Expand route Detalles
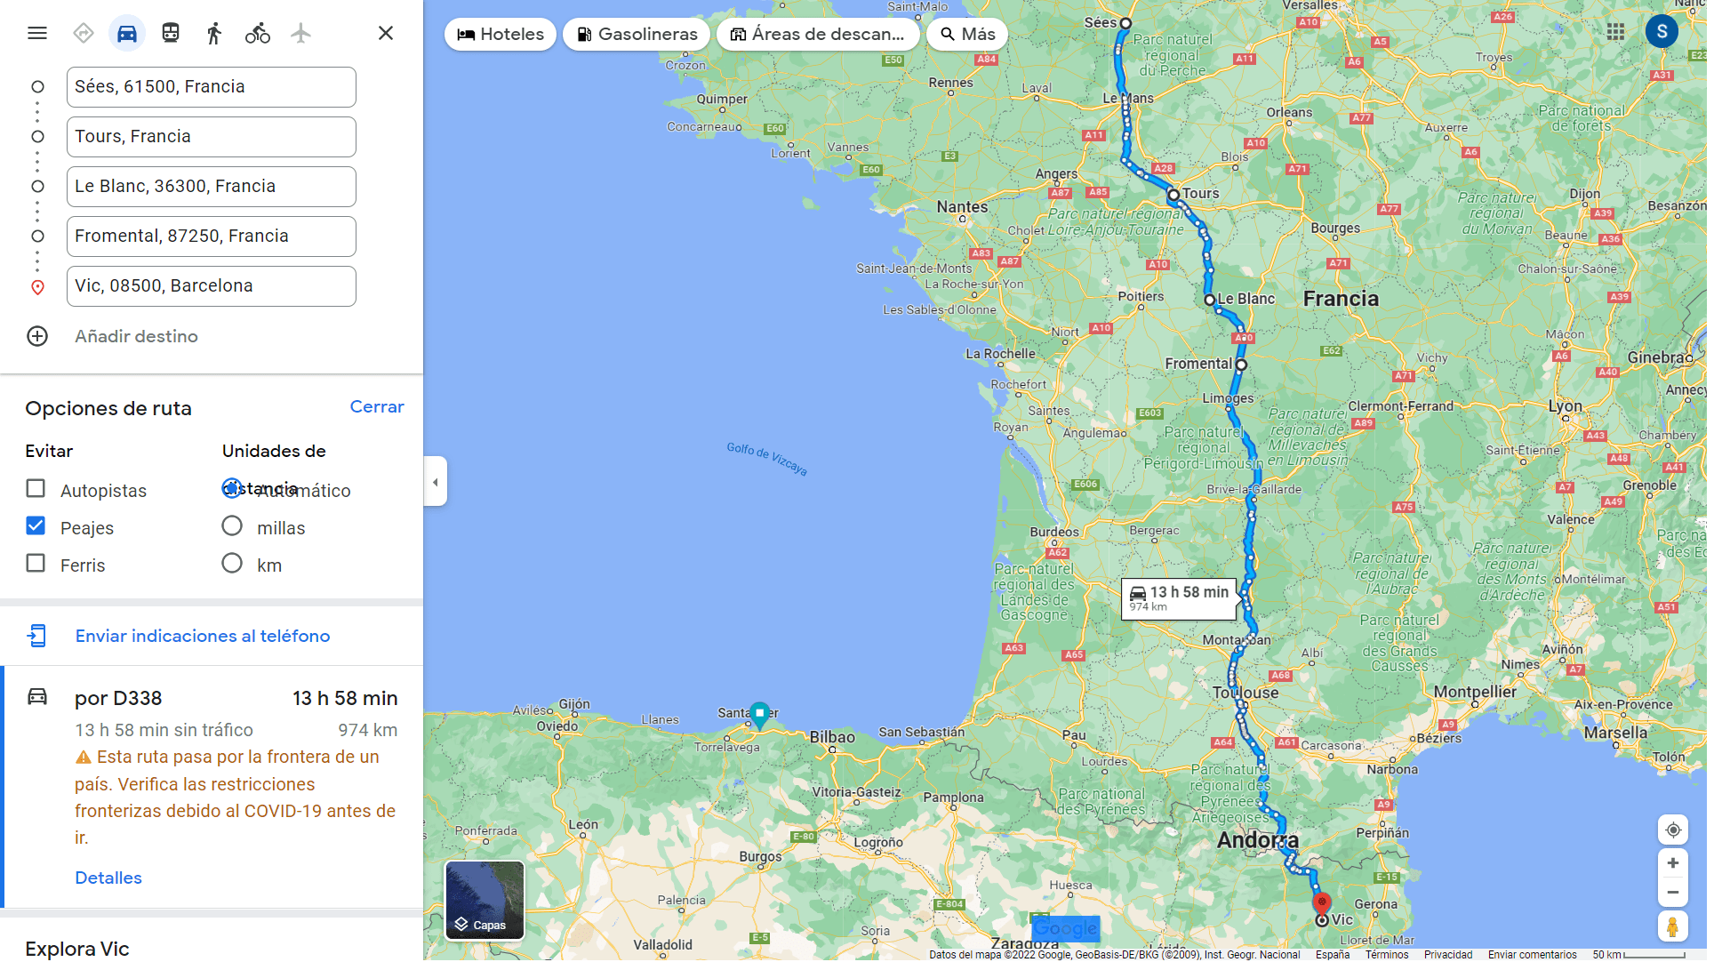 (108, 878)
